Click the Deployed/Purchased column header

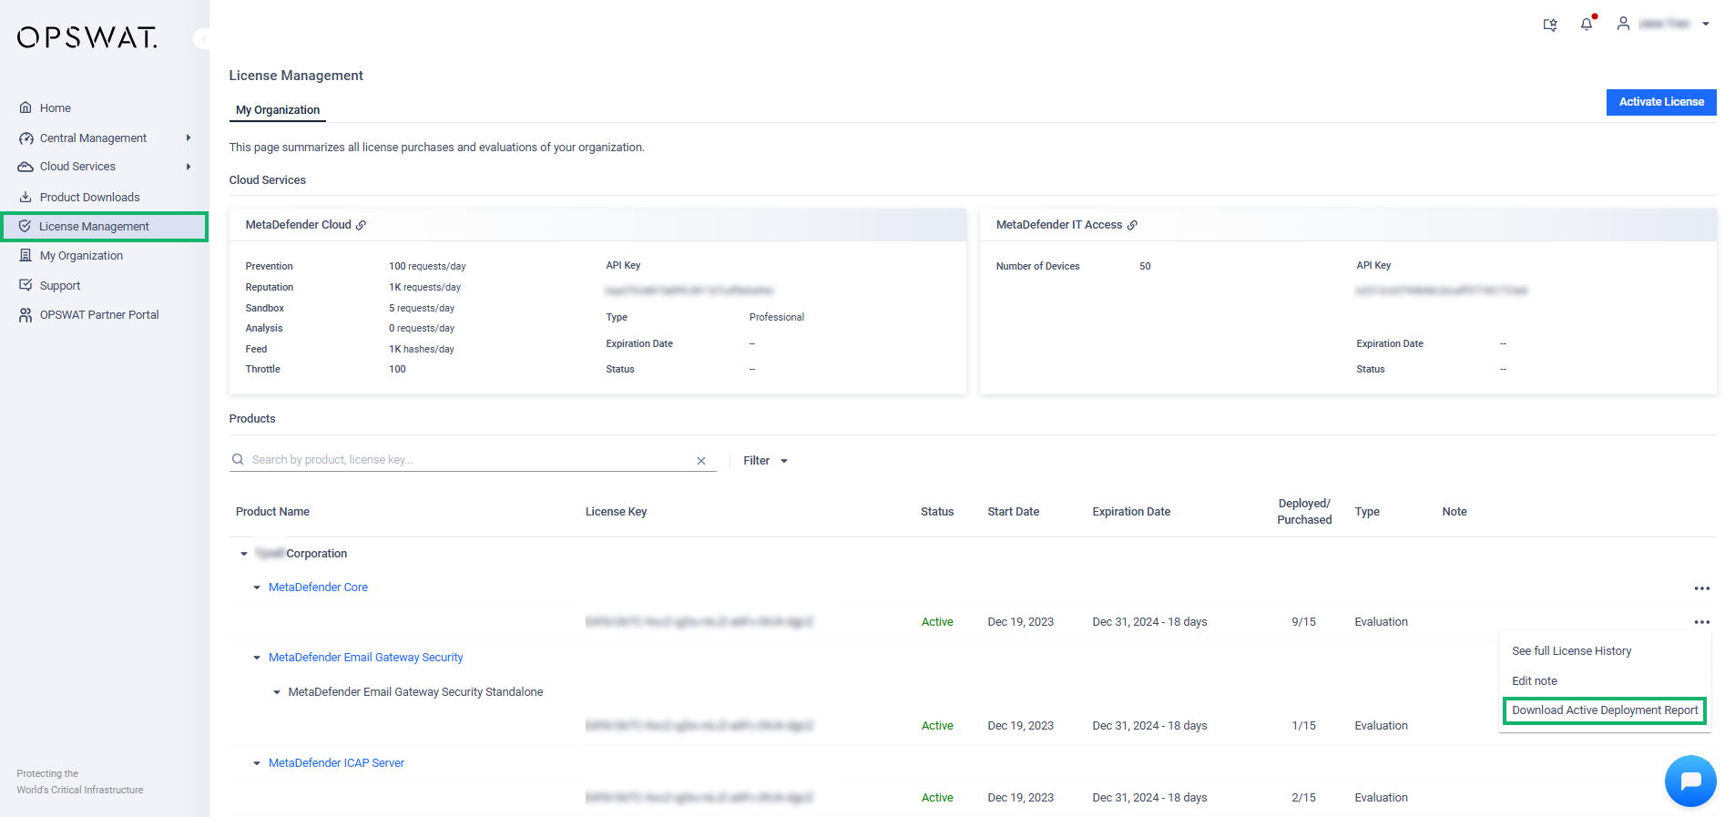coord(1304,512)
